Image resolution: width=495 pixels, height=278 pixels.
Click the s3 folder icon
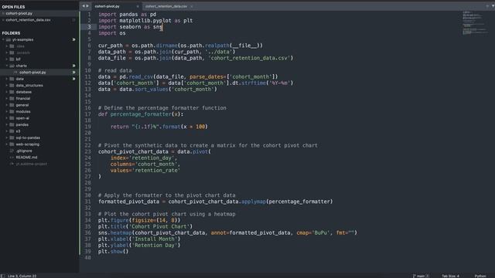click(x=12, y=131)
